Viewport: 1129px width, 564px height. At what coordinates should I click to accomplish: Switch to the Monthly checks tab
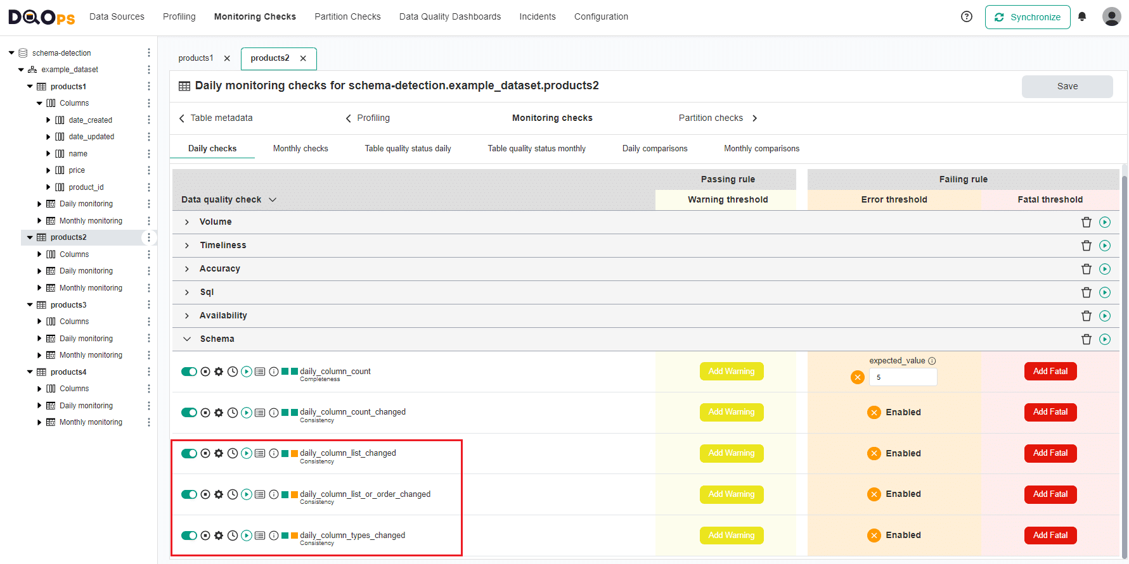pos(300,149)
